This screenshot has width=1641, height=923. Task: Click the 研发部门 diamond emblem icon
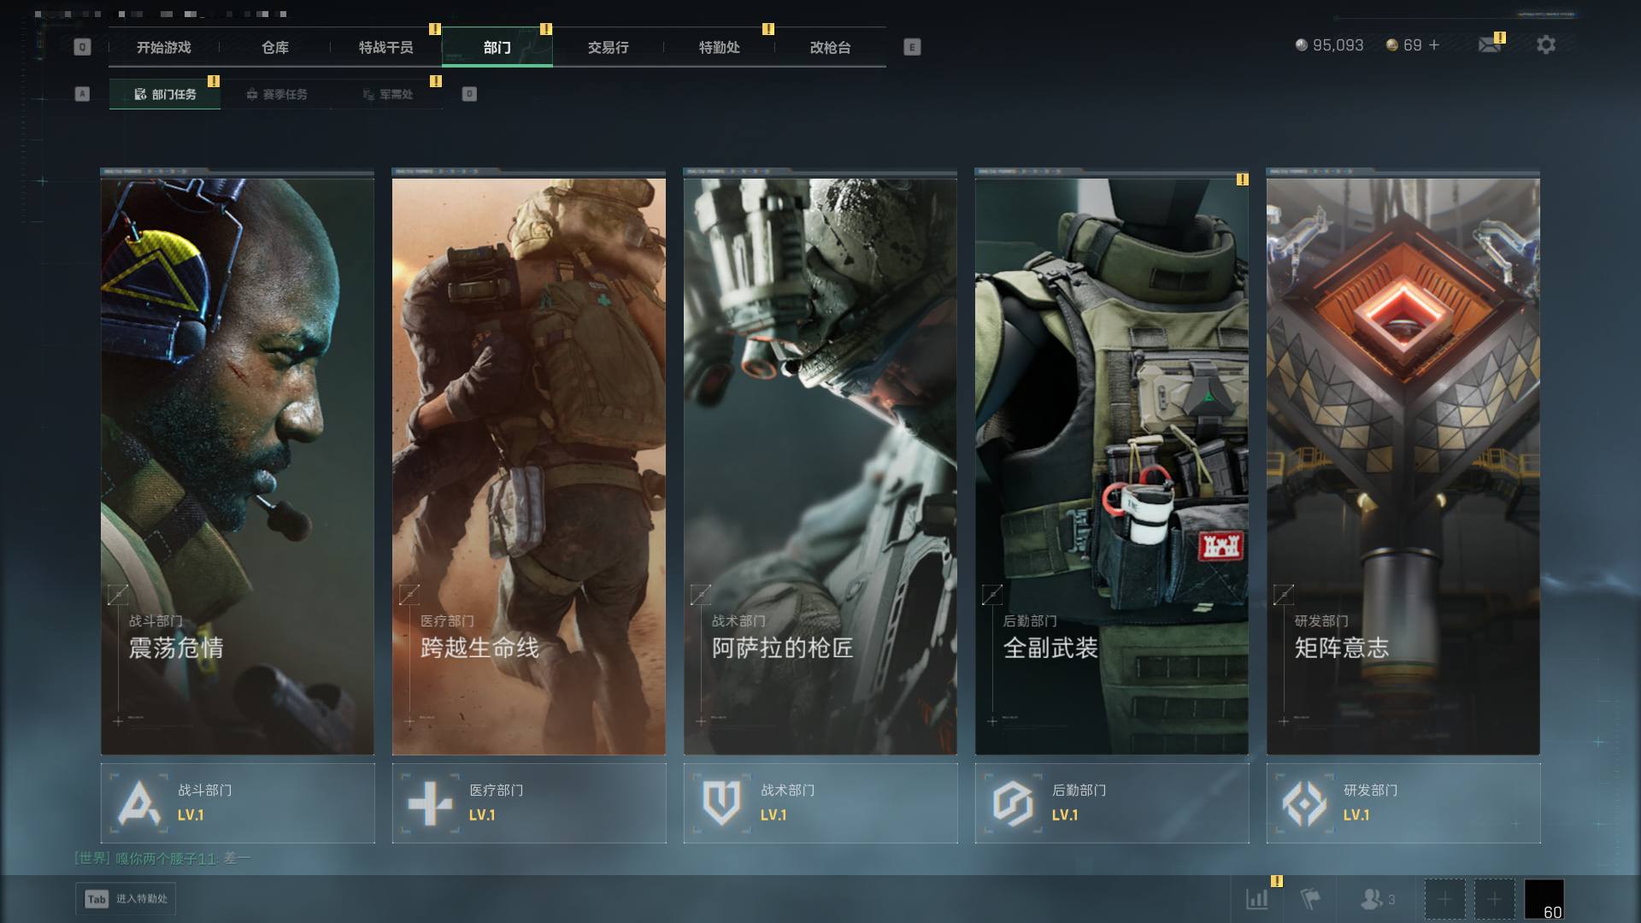point(1304,803)
